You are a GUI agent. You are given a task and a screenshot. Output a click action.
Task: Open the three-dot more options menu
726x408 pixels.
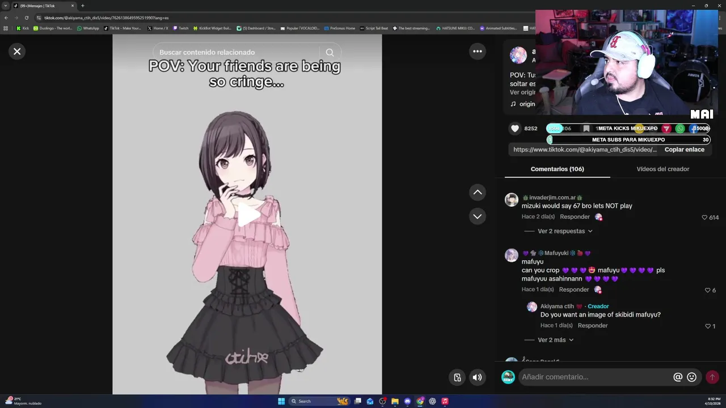pyautogui.click(x=478, y=52)
